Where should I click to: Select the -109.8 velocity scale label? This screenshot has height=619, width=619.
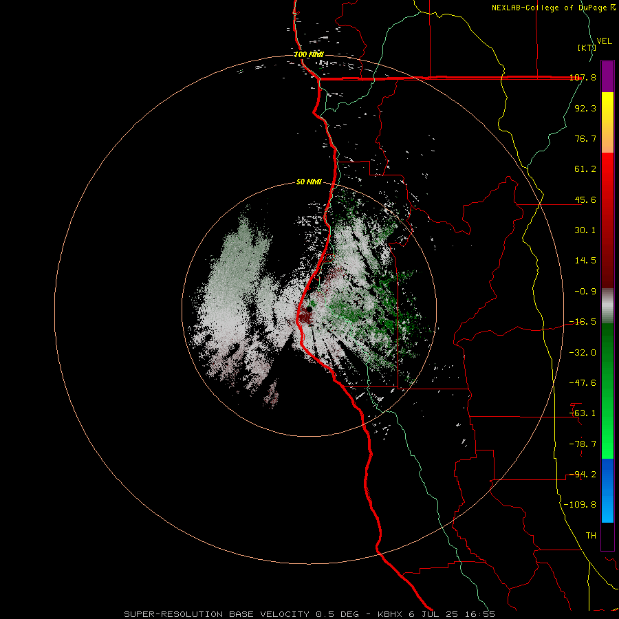point(580,505)
